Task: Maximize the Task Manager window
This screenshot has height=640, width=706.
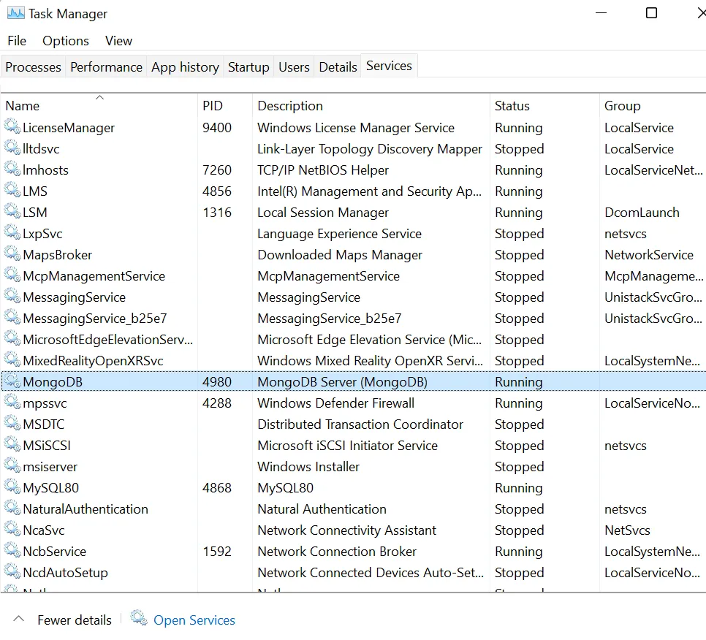Action: [x=651, y=13]
